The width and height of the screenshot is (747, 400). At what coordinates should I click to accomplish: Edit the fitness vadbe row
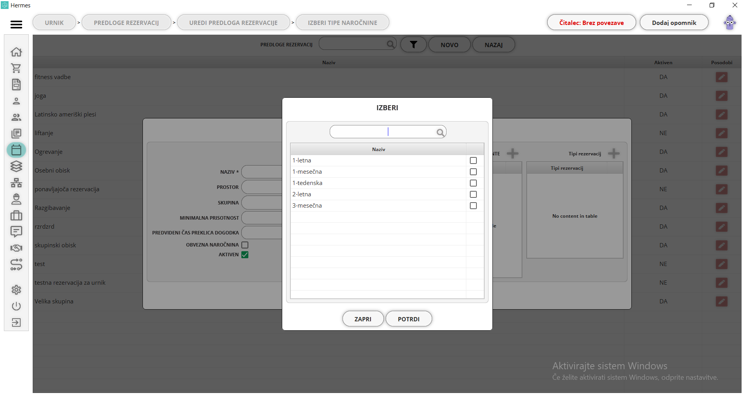click(722, 77)
